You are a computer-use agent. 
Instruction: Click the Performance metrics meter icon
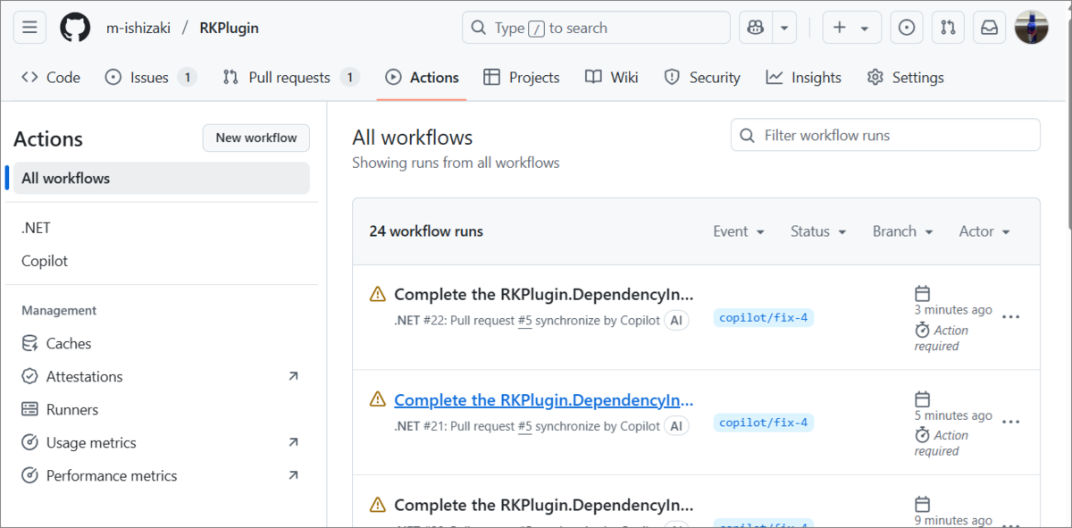coord(29,475)
